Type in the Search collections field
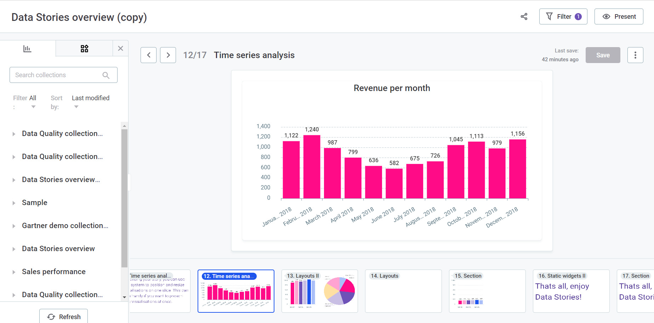The image size is (654, 323). click(x=57, y=75)
